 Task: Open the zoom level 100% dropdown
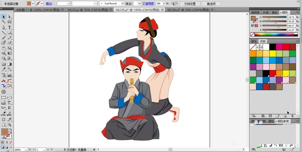point(26,150)
